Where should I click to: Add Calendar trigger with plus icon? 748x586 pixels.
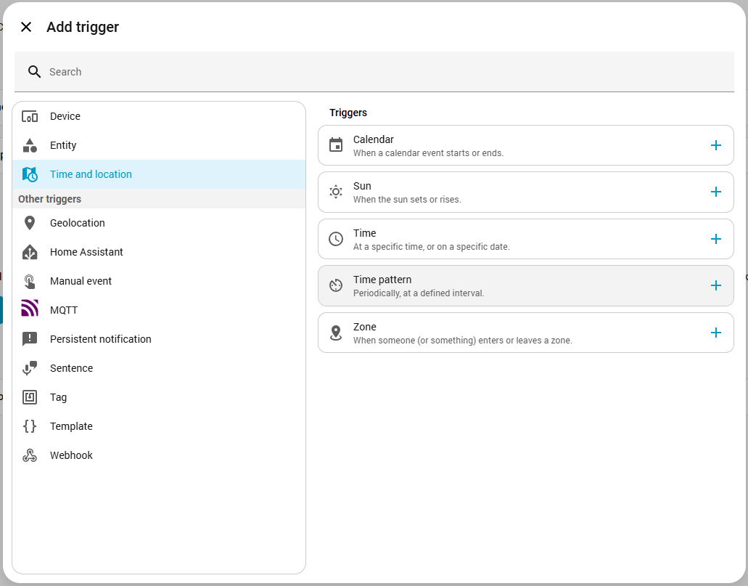715,145
